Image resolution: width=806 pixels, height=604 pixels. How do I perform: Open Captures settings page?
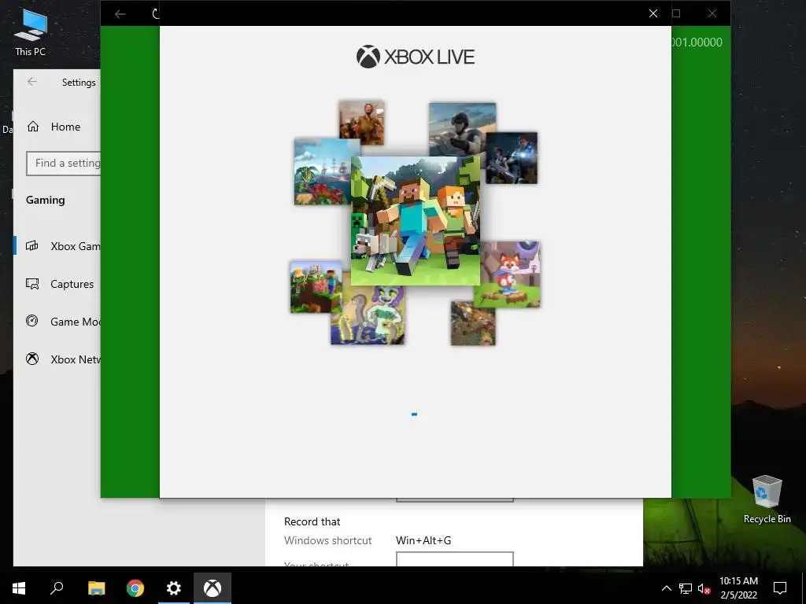(x=58, y=284)
